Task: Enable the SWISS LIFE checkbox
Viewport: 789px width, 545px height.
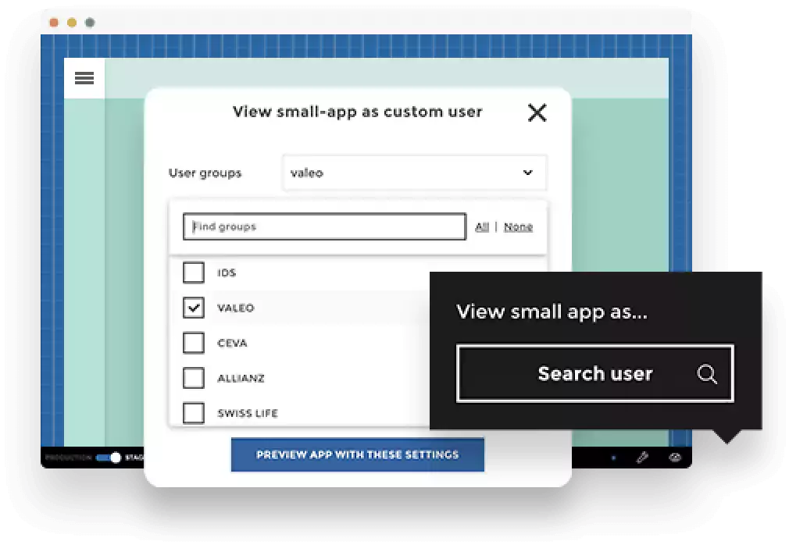Action: pos(193,412)
